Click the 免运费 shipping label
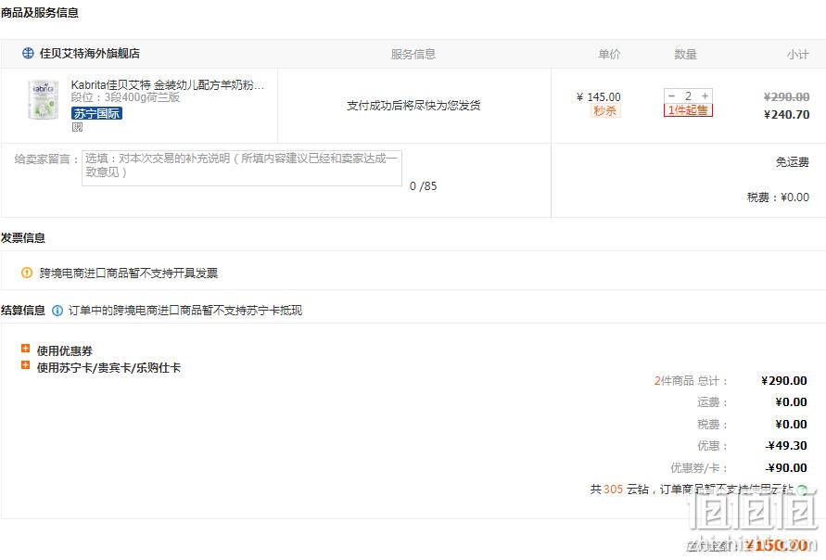The image size is (826, 560). coord(793,161)
